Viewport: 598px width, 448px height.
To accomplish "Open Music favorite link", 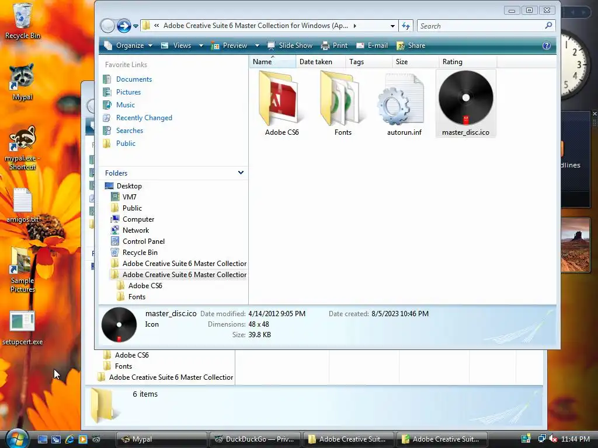I will [x=125, y=105].
